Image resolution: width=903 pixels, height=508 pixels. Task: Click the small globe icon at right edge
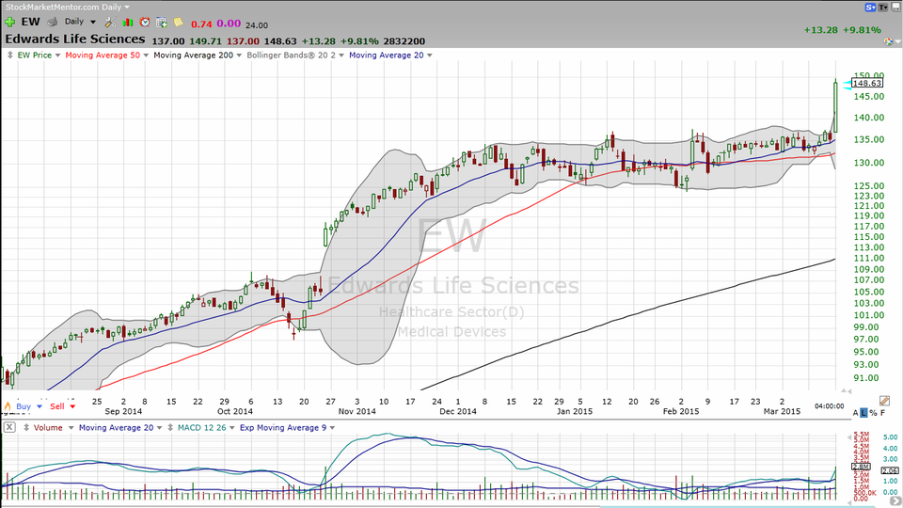pyautogui.click(x=889, y=41)
